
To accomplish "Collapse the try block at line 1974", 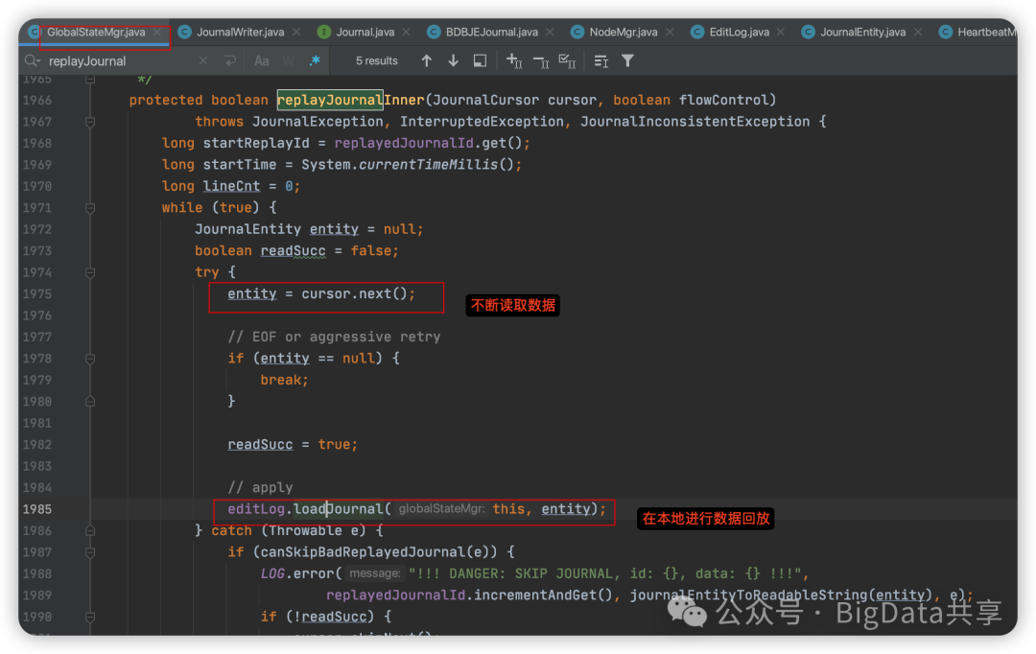I will tap(90, 272).
